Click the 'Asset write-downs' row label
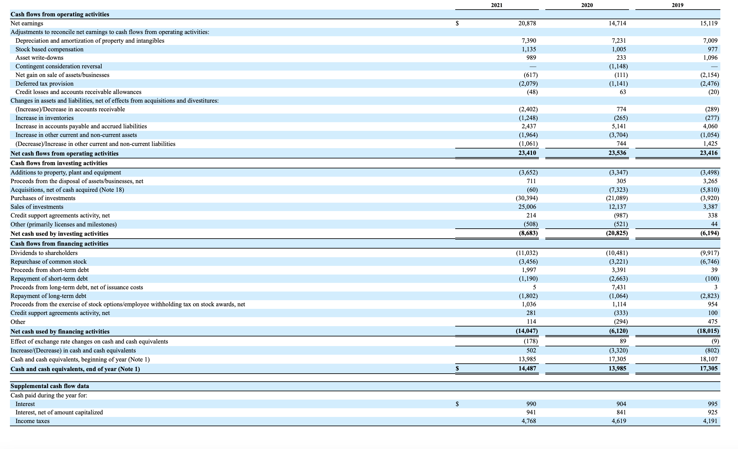738x449 pixels. (39, 58)
